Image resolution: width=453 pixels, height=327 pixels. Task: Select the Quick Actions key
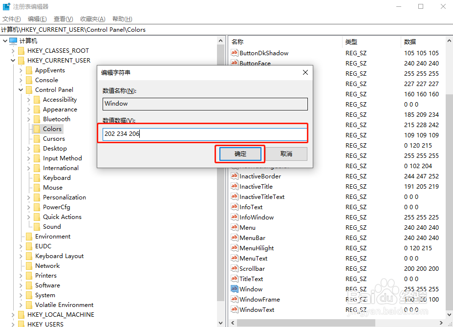coord(62,217)
